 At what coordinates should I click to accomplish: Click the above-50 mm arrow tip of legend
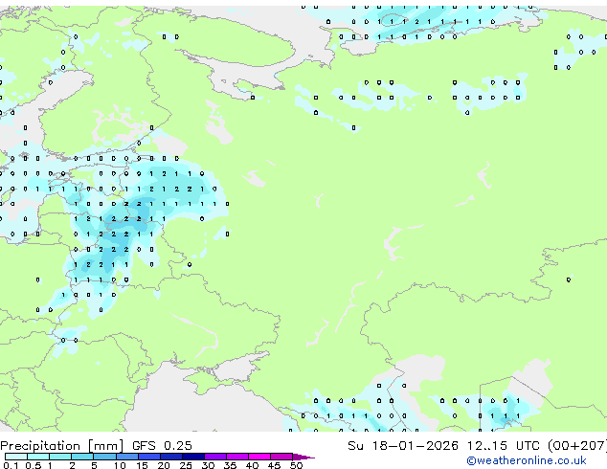coord(303,457)
